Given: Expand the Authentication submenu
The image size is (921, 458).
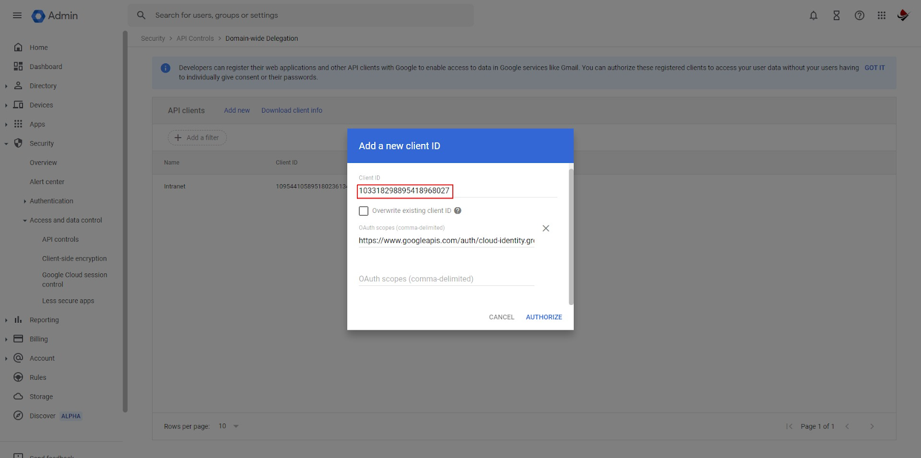Looking at the screenshot, I should [x=25, y=201].
